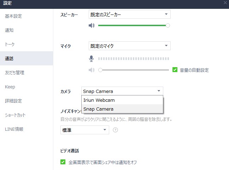Open 友だち管理 in the sidebar
This screenshot has height=170, width=229.
(x=14, y=73)
